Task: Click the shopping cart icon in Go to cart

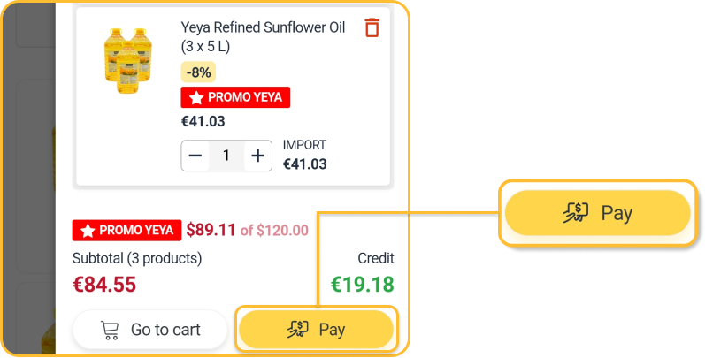Action: [x=111, y=330]
